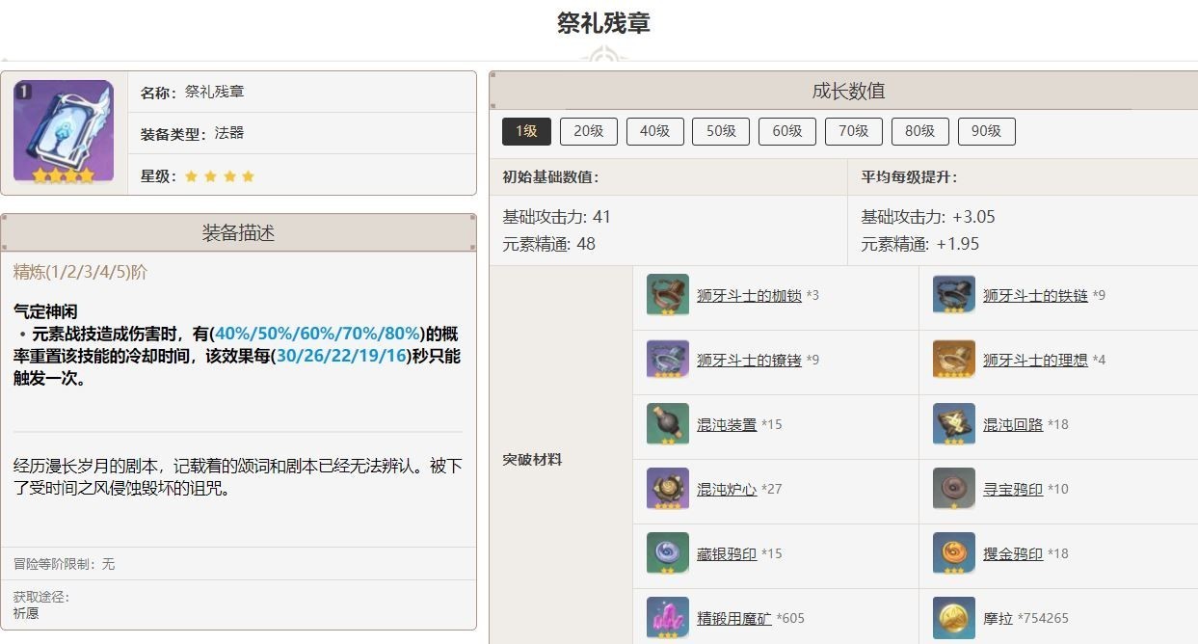Click the 摩拉 gold coin icon
Image resolution: width=1198 pixels, height=644 pixels.
pos(954,618)
